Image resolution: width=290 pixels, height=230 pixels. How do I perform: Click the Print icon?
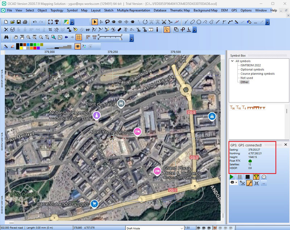(25, 22)
